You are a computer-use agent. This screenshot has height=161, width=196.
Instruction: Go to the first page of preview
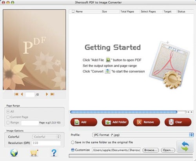(16, 94)
